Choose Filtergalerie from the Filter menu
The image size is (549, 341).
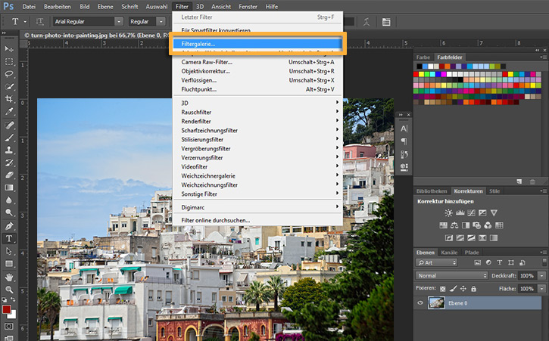(x=257, y=44)
